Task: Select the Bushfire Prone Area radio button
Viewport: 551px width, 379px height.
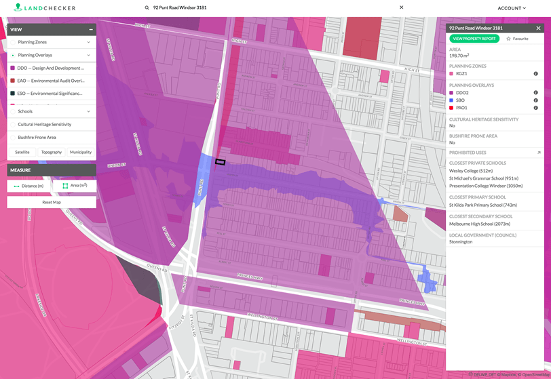Action: pyautogui.click(x=13, y=138)
